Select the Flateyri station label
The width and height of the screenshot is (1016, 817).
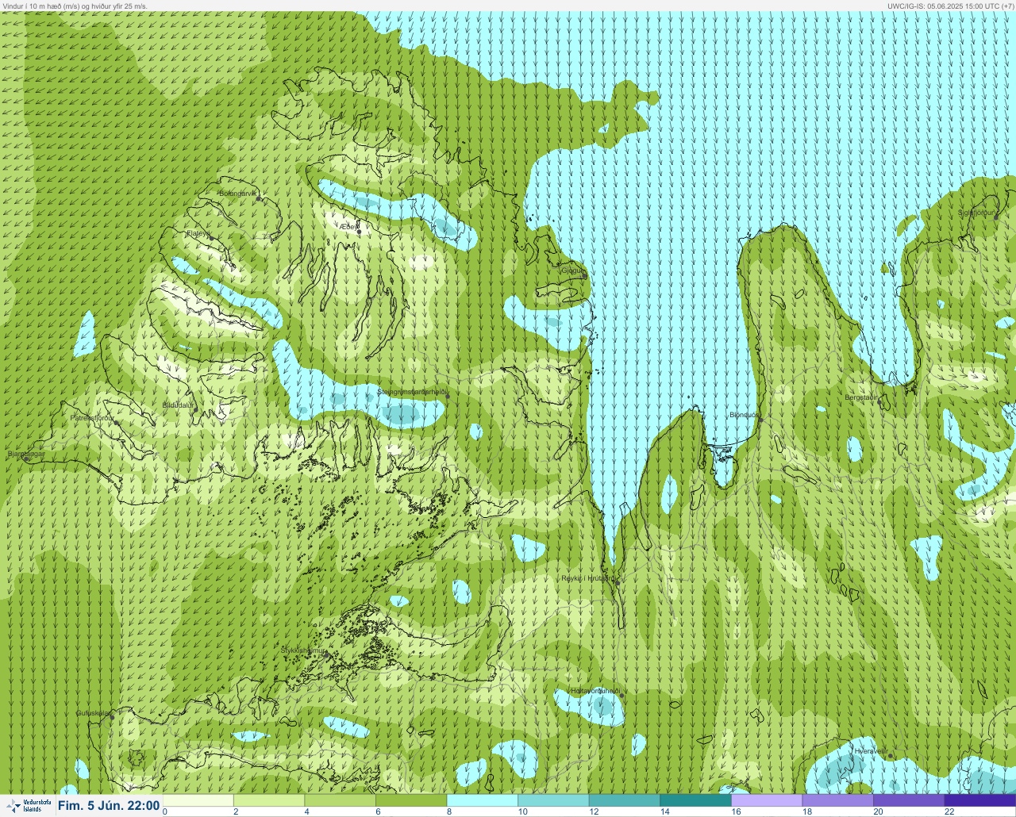pyautogui.click(x=198, y=233)
